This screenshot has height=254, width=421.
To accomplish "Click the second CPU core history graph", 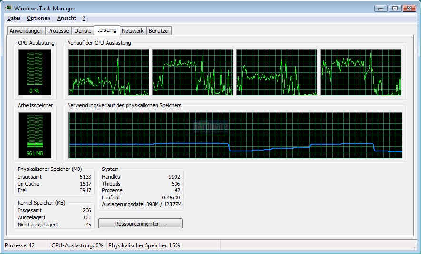I will [x=193, y=72].
